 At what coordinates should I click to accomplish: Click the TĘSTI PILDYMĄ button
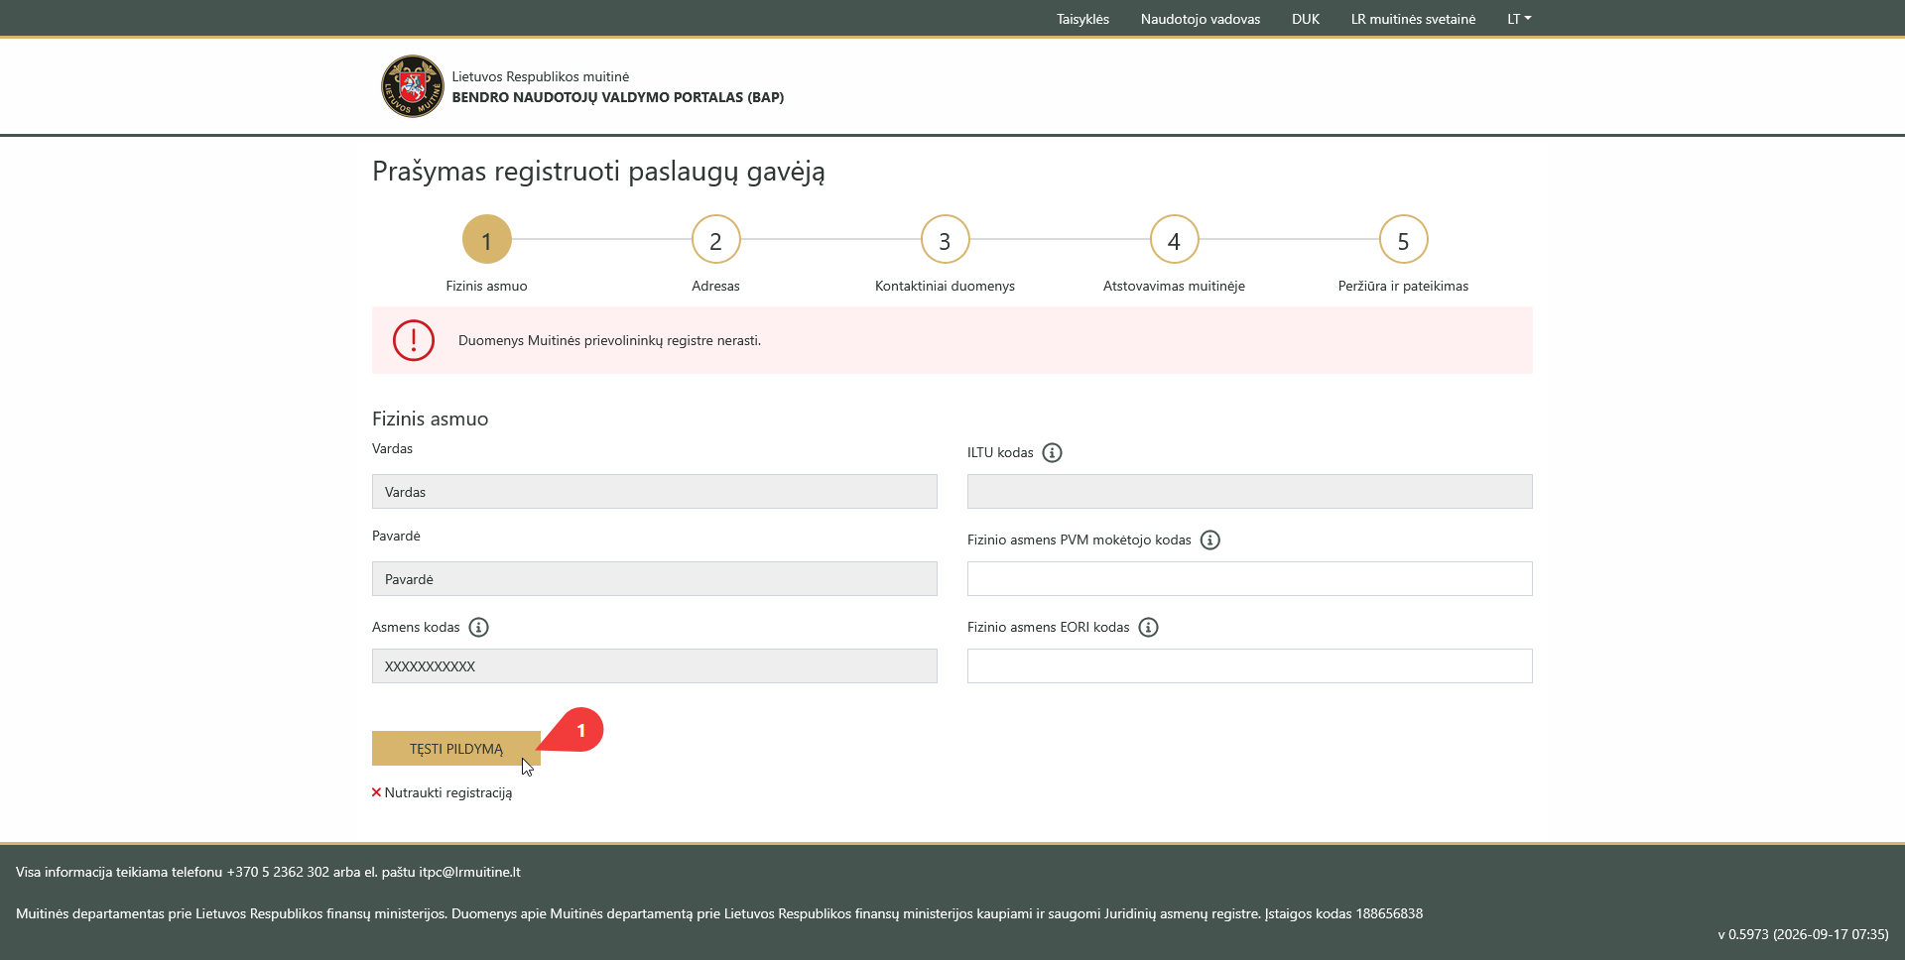[x=456, y=749]
